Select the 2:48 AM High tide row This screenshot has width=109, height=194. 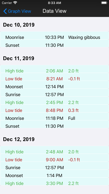coord(54,150)
